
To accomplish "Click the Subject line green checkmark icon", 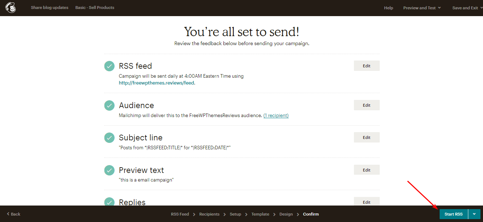I will click(109, 137).
